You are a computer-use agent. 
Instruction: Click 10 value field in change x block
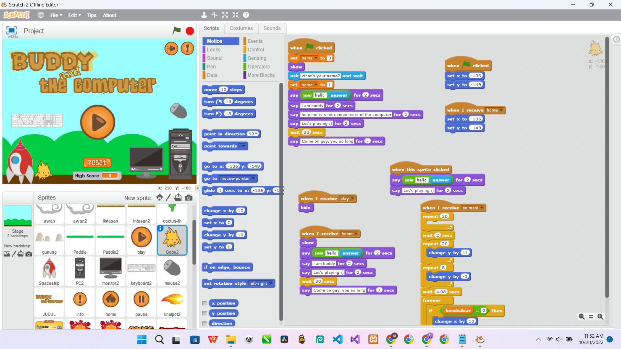tap(240, 211)
